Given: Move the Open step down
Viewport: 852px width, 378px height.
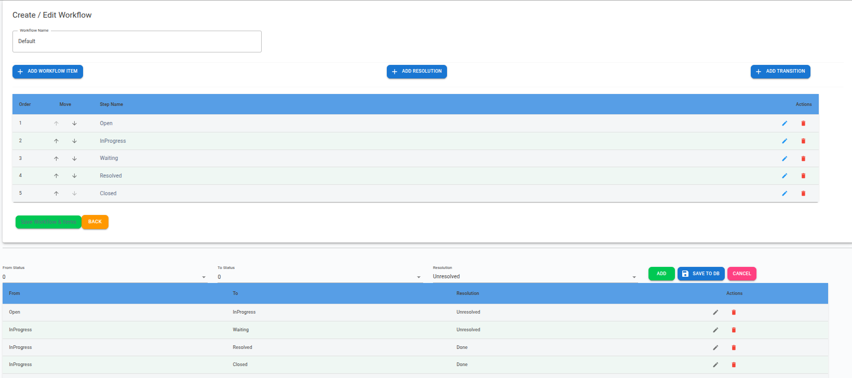Looking at the screenshot, I should [x=74, y=124].
